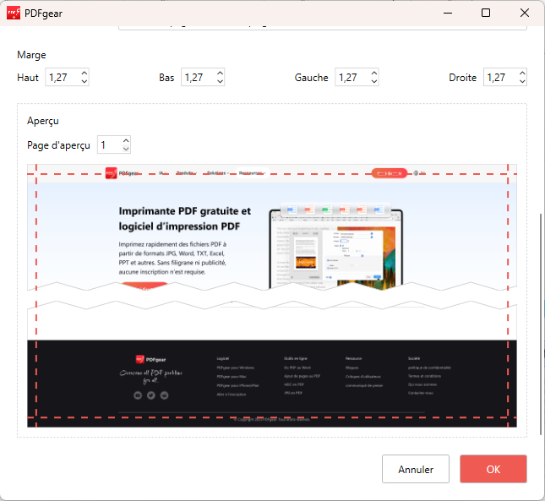This screenshot has width=545, height=501.
Task: Decrease the Droite margin value
Action: [x=522, y=81]
